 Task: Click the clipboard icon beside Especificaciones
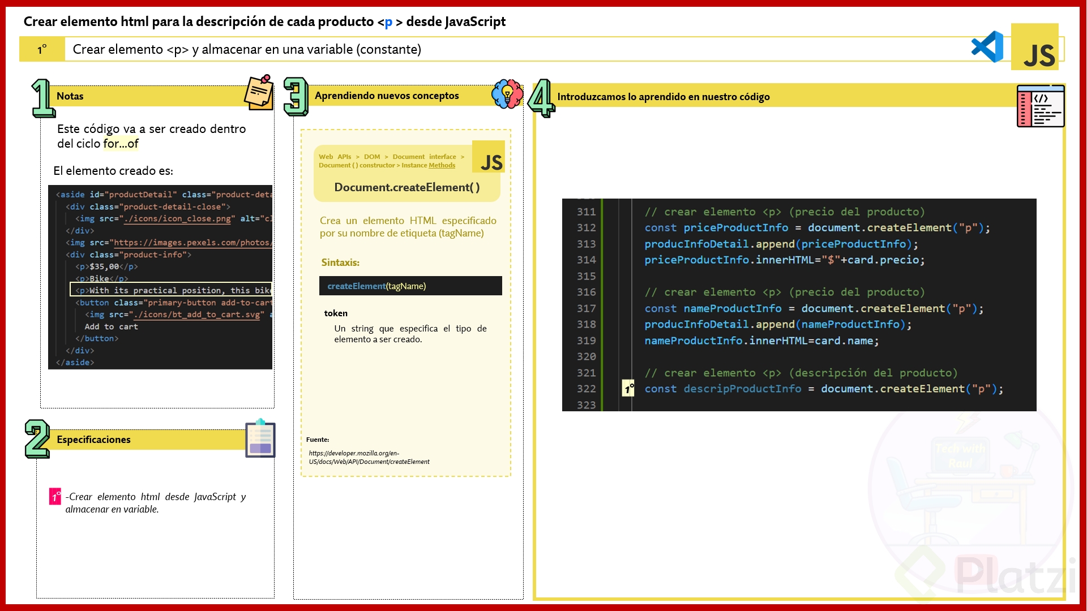(260, 438)
